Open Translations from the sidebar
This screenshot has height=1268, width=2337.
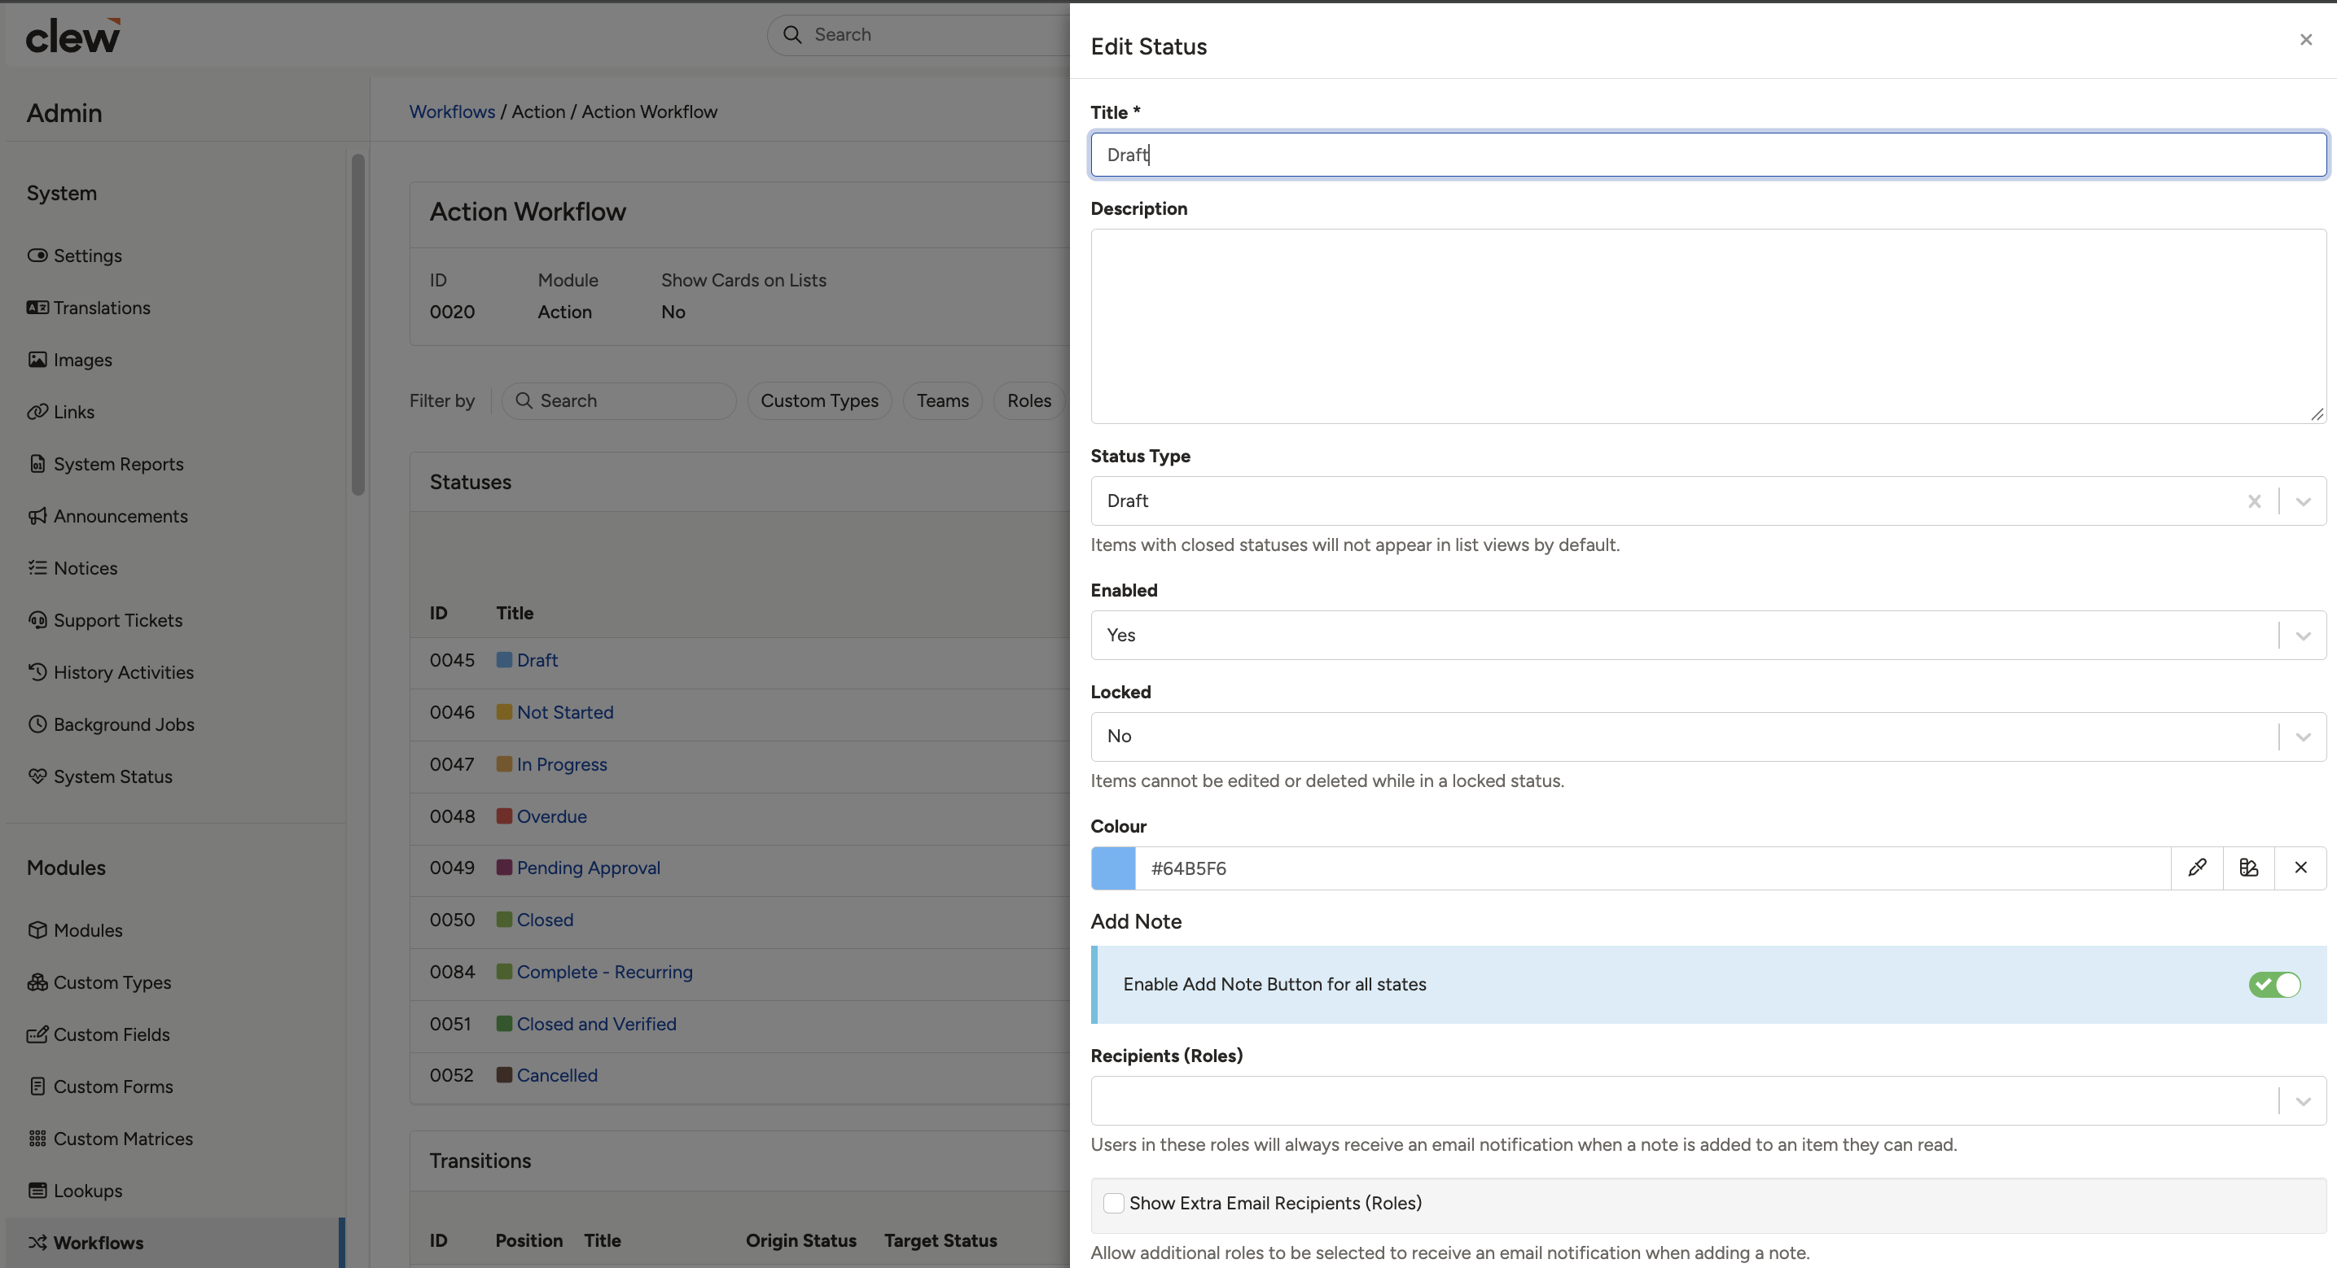[89, 308]
